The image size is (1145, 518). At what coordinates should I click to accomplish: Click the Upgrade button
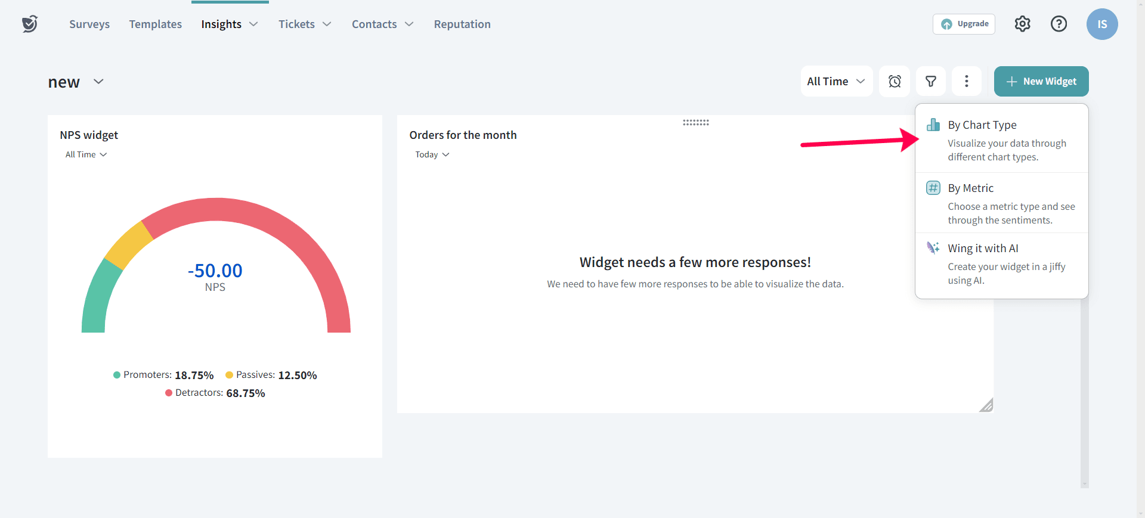point(964,24)
